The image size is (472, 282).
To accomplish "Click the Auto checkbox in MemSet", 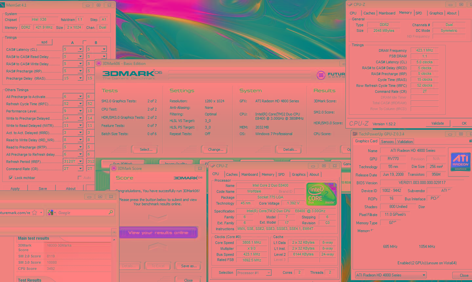I will tap(80, 178).
